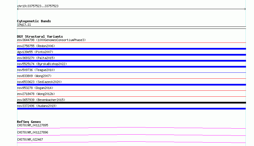Click the blue bar under dgv139e55
This screenshot has height=146, width=254.
[x=131, y=55]
